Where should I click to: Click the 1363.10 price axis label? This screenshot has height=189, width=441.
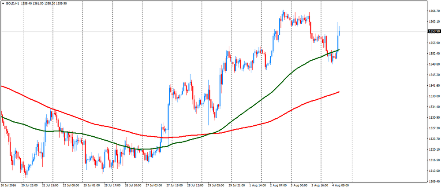click(434, 22)
